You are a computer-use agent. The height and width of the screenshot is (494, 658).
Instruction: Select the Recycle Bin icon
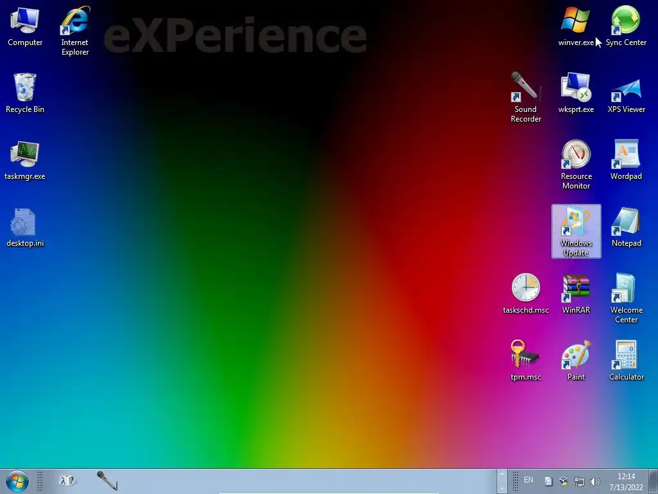pyautogui.click(x=25, y=93)
